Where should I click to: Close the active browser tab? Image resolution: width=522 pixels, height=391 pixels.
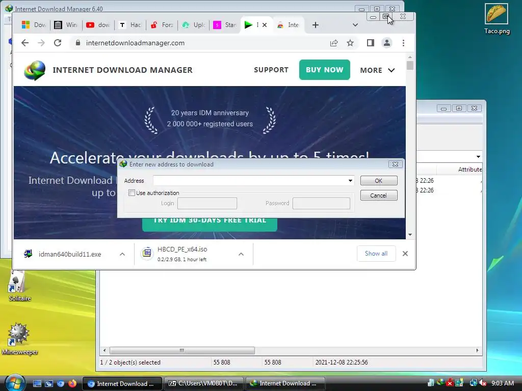tap(265, 25)
